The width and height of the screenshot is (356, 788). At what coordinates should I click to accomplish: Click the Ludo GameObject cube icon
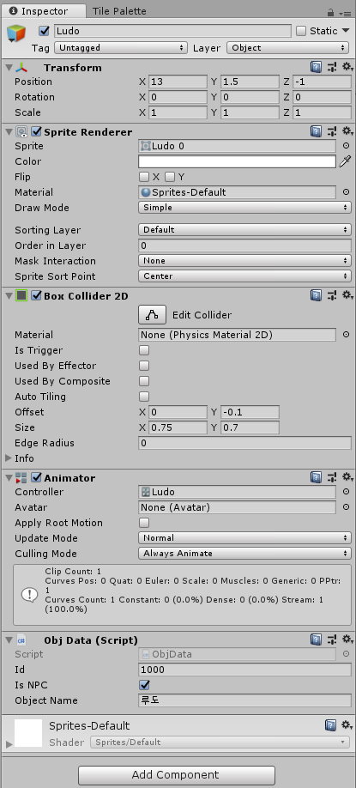coord(16,33)
